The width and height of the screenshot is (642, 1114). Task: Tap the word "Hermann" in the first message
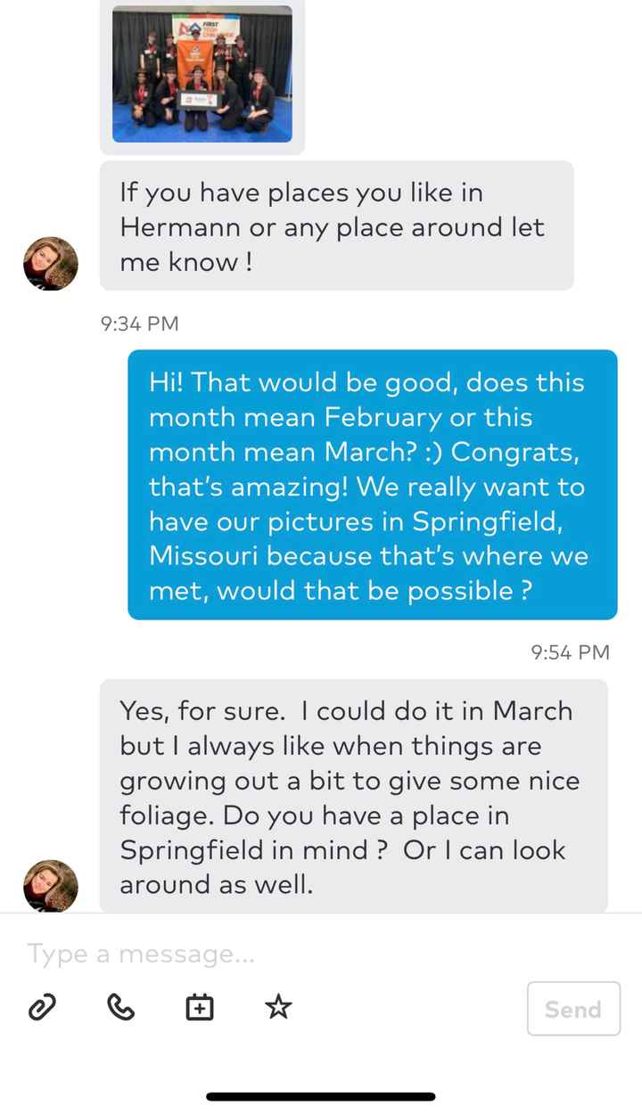pyautogui.click(x=180, y=227)
